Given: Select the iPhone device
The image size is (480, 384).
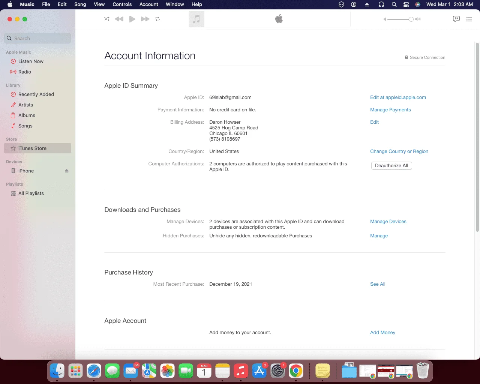Looking at the screenshot, I should tap(26, 171).
